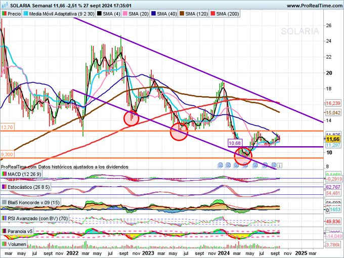Open the Volumen panel label
The height and width of the screenshot is (258, 344).
click(14, 244)
